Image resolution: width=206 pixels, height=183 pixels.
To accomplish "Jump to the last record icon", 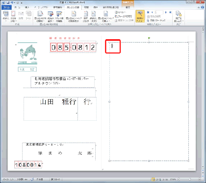I will click(170, 12).
